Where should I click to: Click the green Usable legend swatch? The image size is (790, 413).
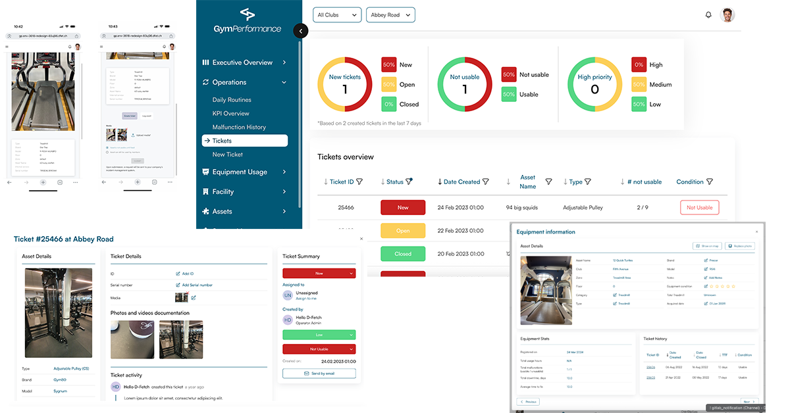click(508, 94)
